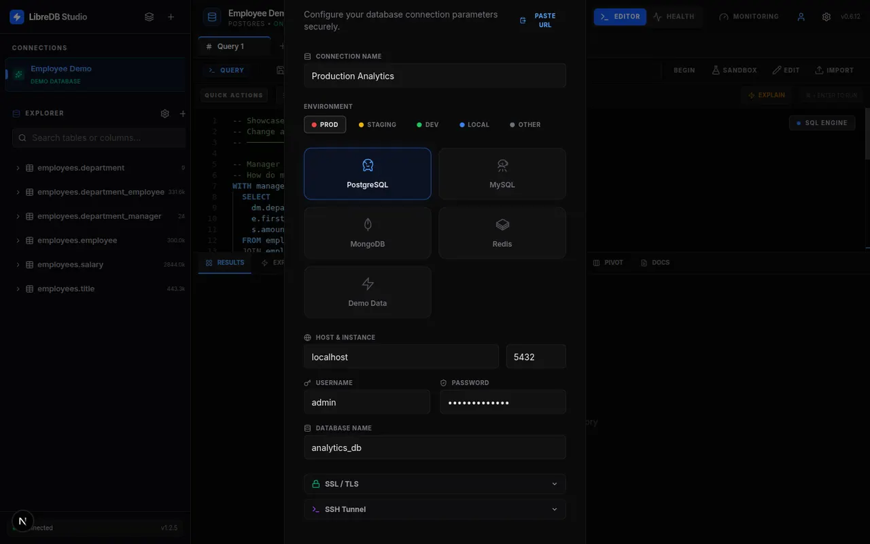Click the database icon beside Employee Demo title
This screenshot has width=870, height=544.
click(x=212, y=18)
